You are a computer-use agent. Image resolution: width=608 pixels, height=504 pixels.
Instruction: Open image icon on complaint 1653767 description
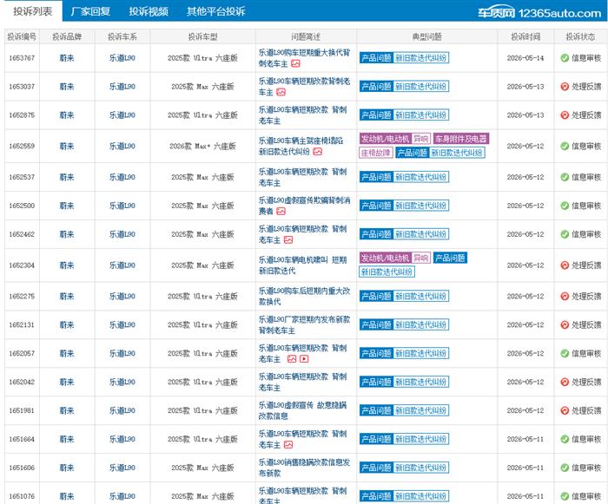[x=295, y=63]
